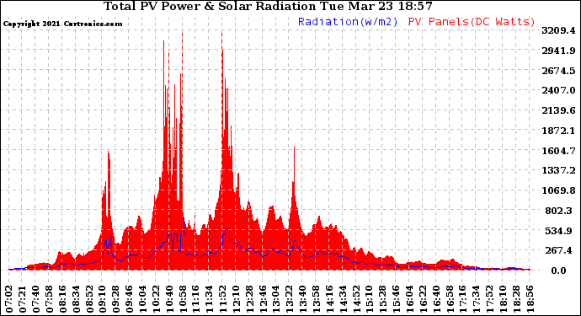
Task: Click the 1337.2 y-axis value
Action: [558, 170]
